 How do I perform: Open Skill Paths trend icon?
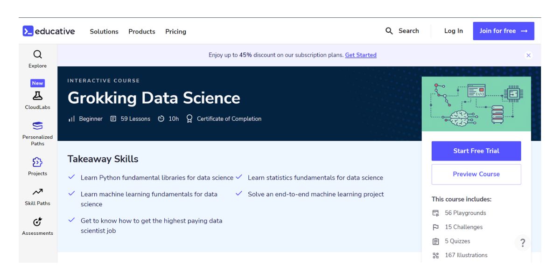(37, 192)
